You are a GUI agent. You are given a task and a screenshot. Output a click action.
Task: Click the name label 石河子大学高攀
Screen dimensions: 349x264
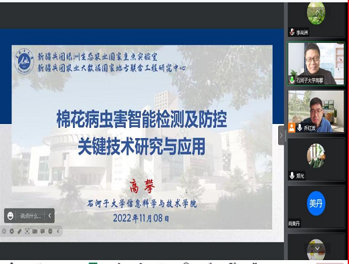point(310,80)
